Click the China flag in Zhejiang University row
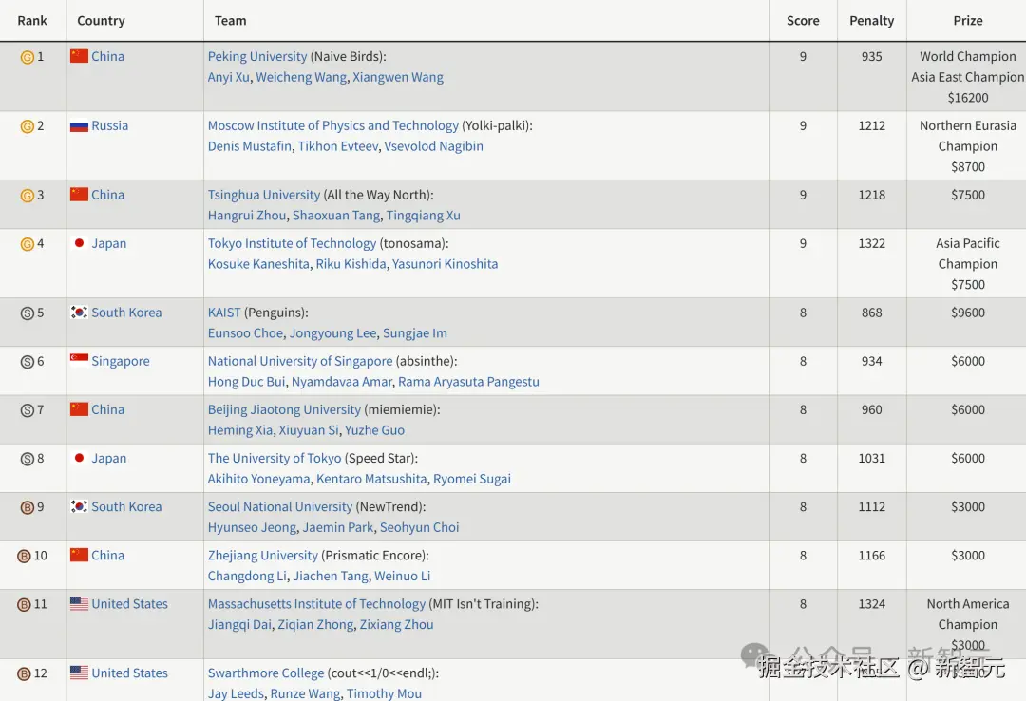This screenshot has width=1026, height=701. [79, 555]
